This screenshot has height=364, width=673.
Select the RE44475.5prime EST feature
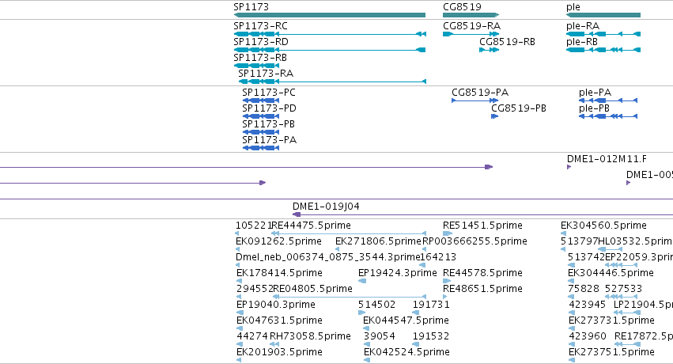(349, 233)
